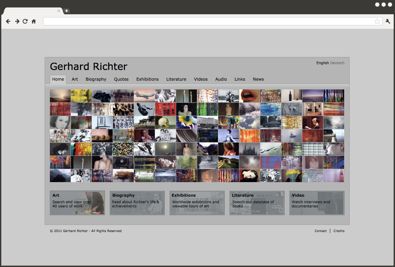395x267 pixels.
Task: Open the Contact link in footer
Action: (x=321, y=231)
